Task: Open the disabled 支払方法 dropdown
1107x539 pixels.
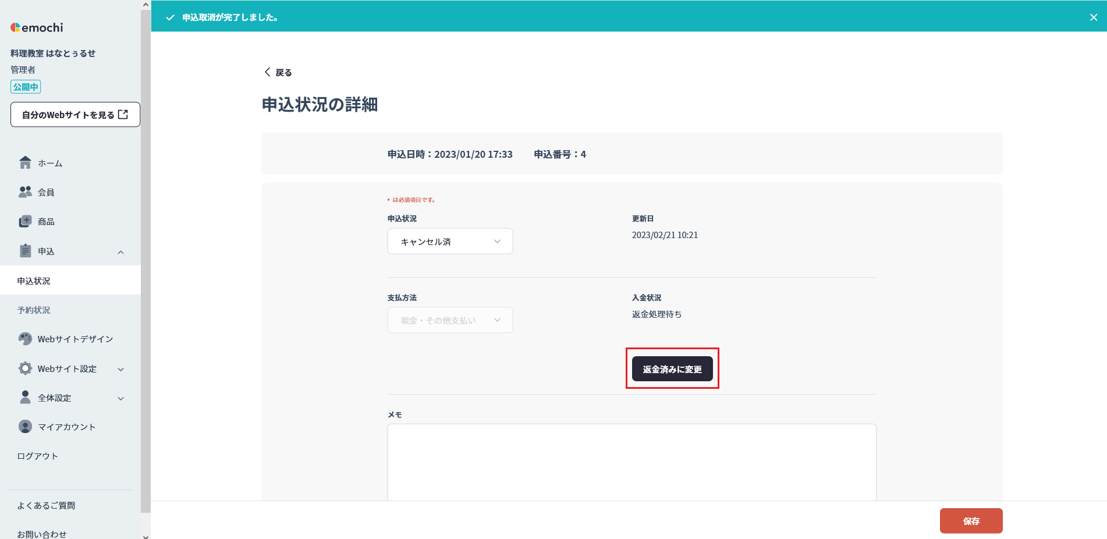Action: [x=450, y=320]
